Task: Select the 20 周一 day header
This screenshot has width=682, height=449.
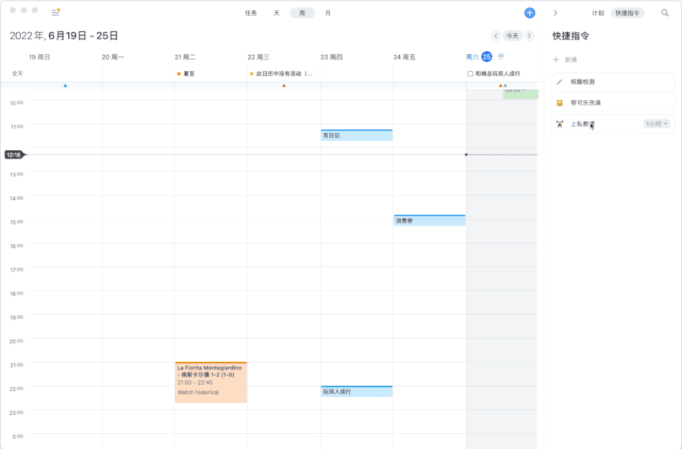Action: pyautogui.click(x=113, y=57)
